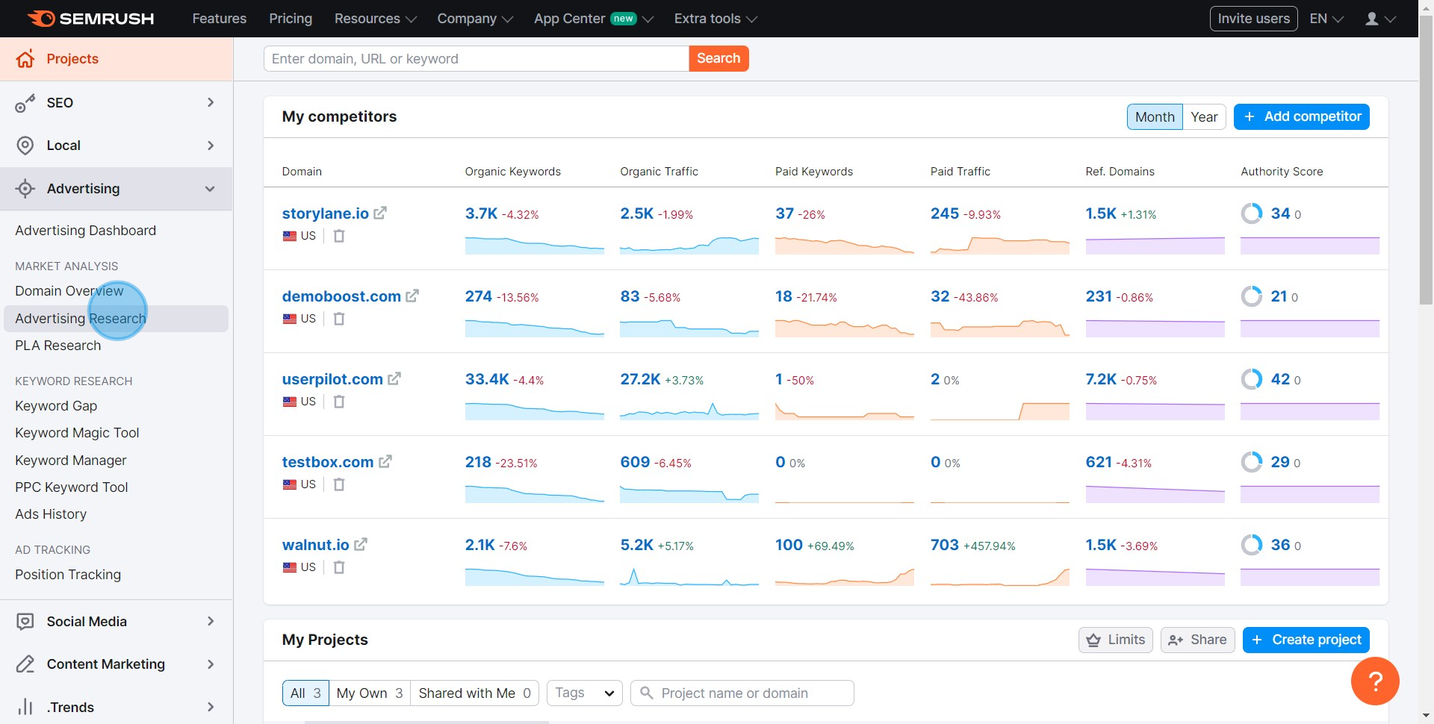This screenshot has height=724, width=1434.
Task: Click userpilot.com Organic Traffic trend chart
Action: pos(689,411)
